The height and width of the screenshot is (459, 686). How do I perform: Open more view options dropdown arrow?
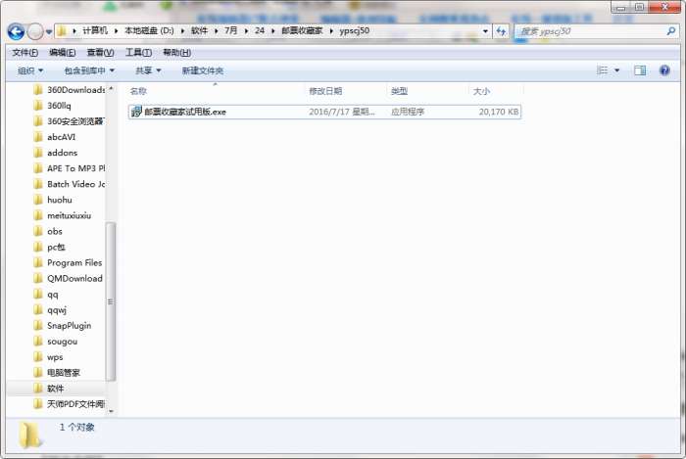[x=616, y=70]
